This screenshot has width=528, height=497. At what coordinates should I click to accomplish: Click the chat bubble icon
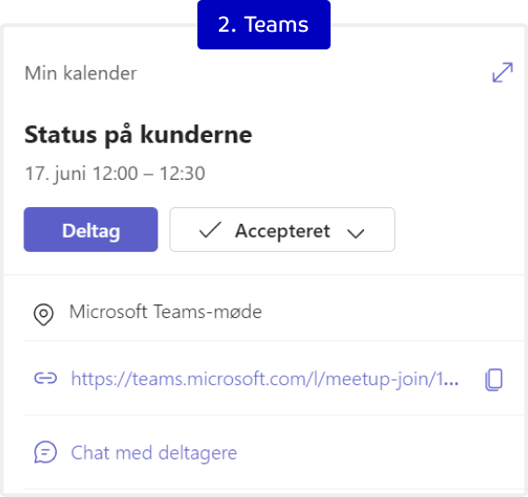pos(46,452)
